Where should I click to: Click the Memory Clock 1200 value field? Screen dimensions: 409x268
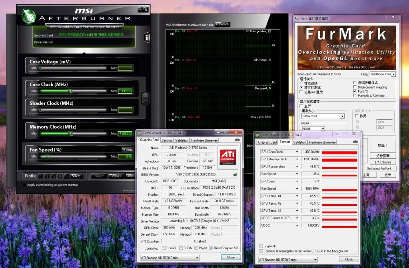(125, 134)
